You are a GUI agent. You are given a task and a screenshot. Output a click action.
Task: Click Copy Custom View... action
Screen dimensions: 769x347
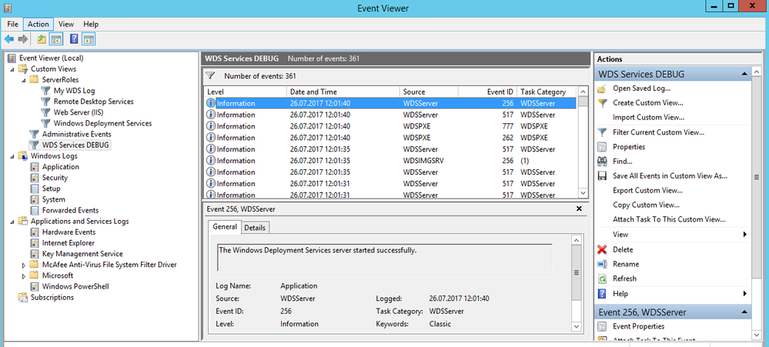(x=646, y=205)
